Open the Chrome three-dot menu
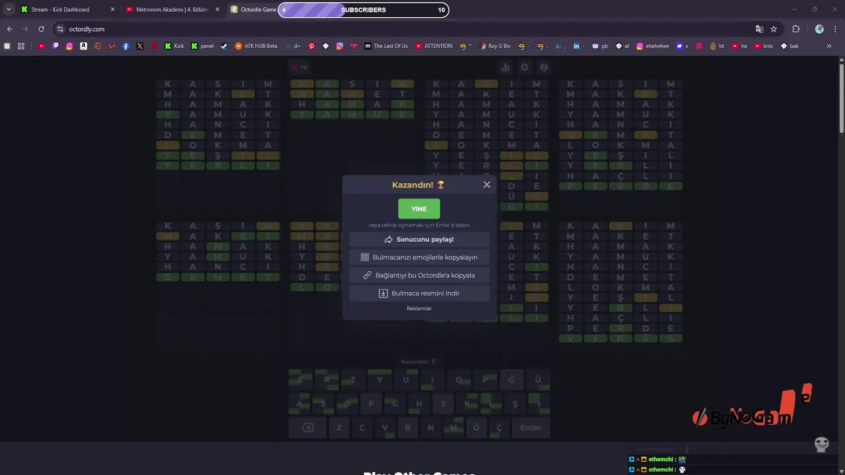The width and height of the screenshot is (845, 475). [x=836, y=29]
